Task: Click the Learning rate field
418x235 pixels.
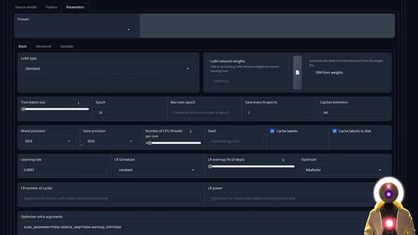Action: click(64, 170)
